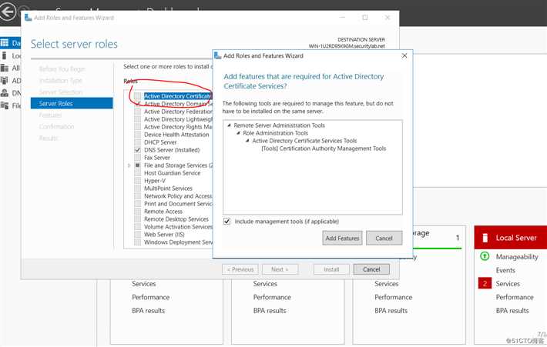
Task: Toggle the DNS Server (Installed) checkbox
Action: 137,150
